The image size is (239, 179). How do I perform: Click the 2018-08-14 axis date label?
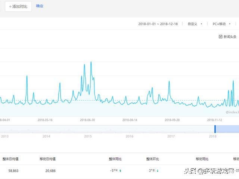[x=130, y=120]
